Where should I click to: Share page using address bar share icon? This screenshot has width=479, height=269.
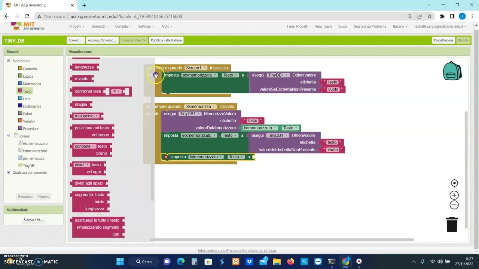point(419,16)
